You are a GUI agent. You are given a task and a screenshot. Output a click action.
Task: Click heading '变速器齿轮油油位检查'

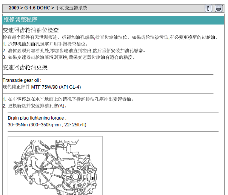[31, 30]
